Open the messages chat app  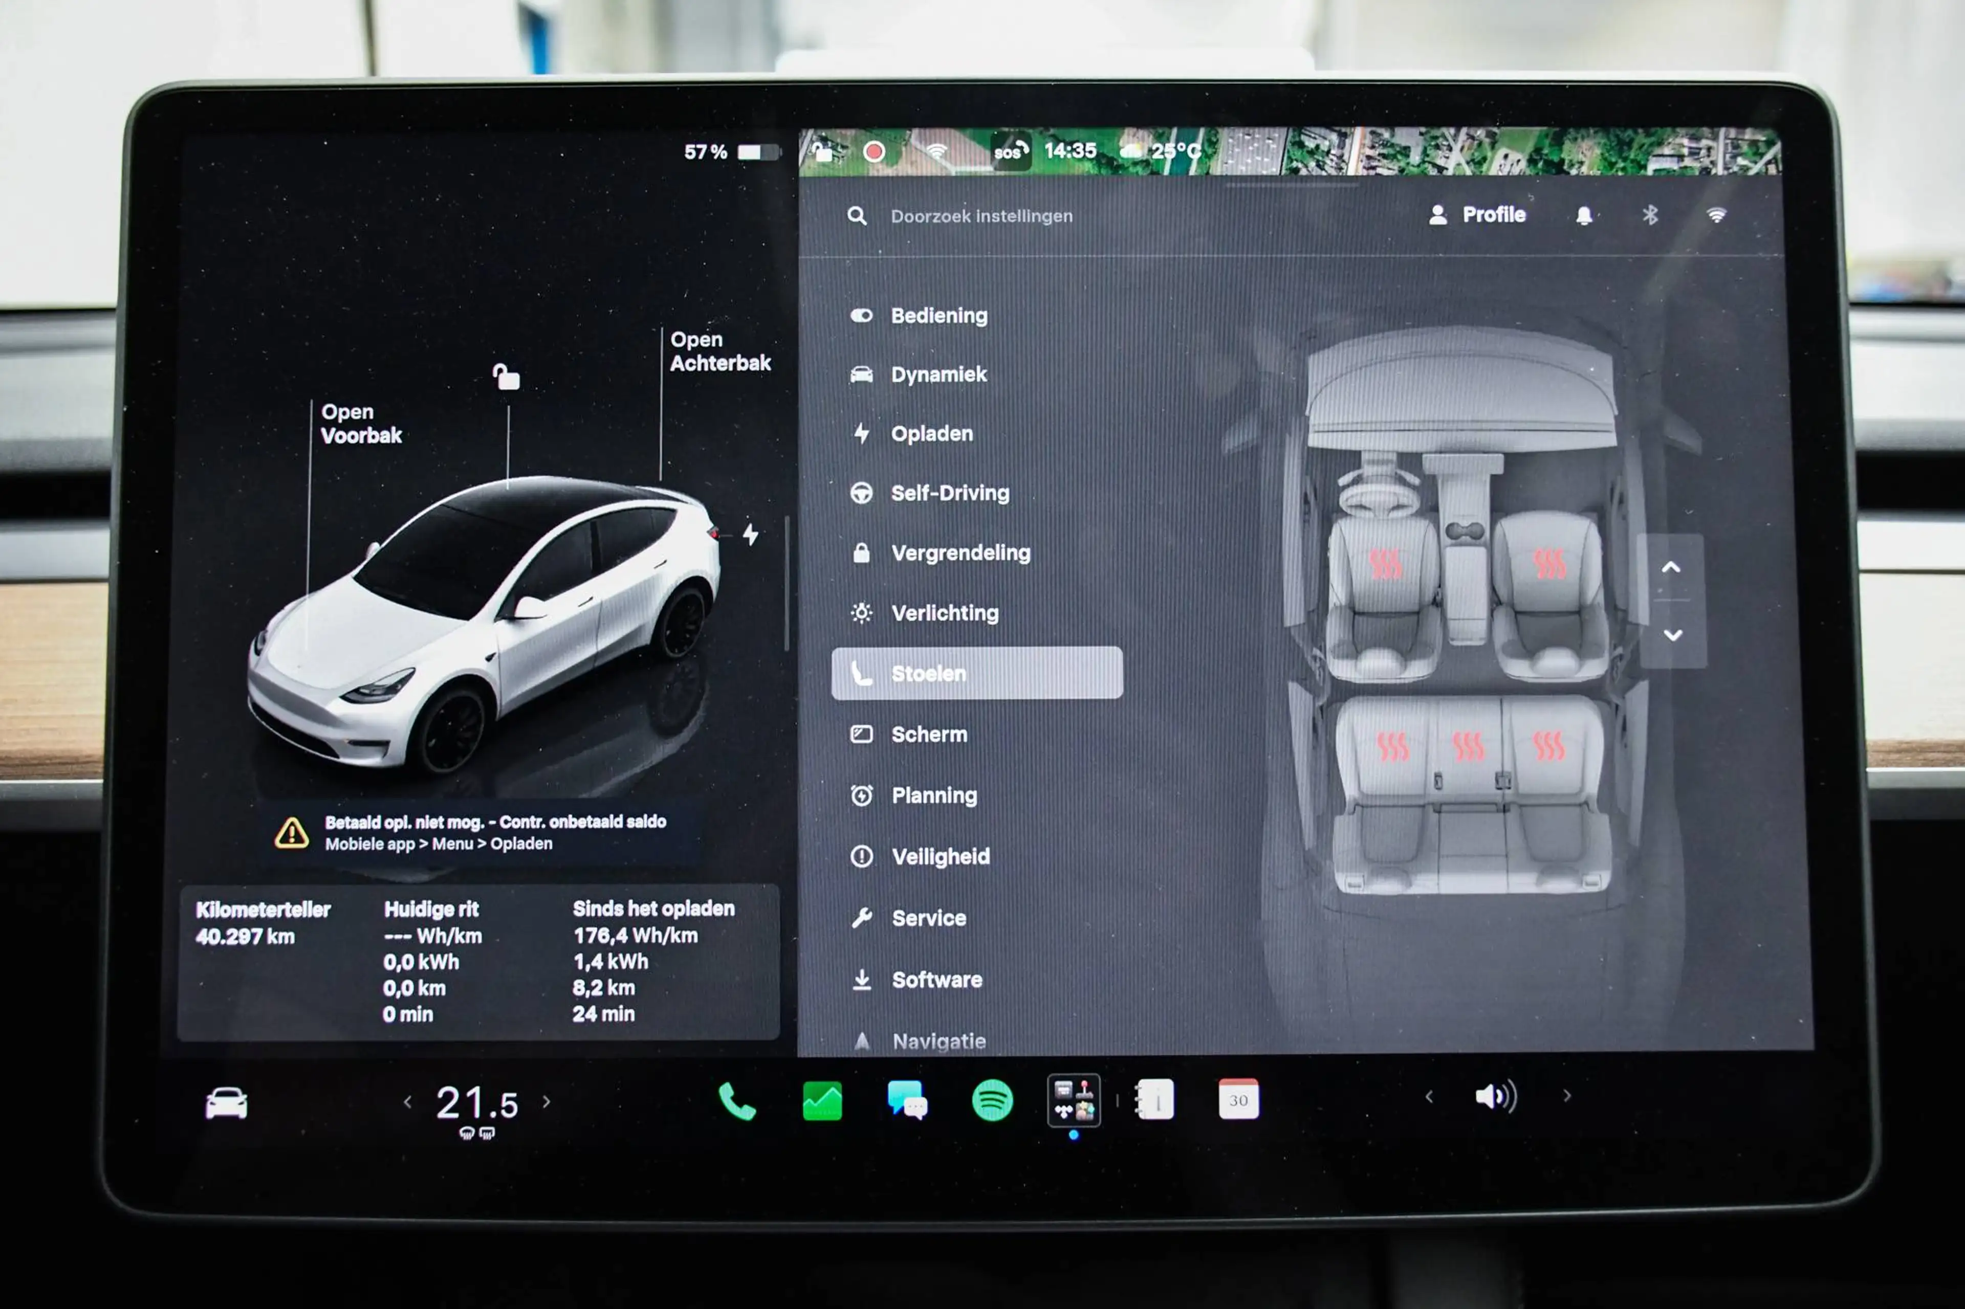pyautogui.click(x=907, y=1100)
